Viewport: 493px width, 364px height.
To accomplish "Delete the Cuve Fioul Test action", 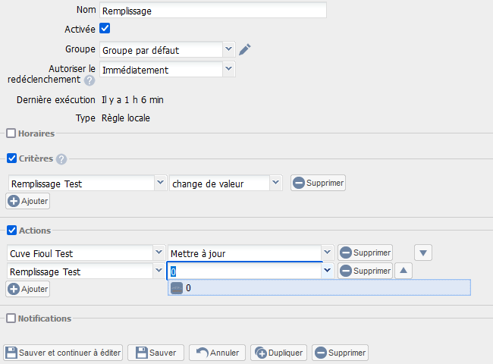I will point(365,253).
